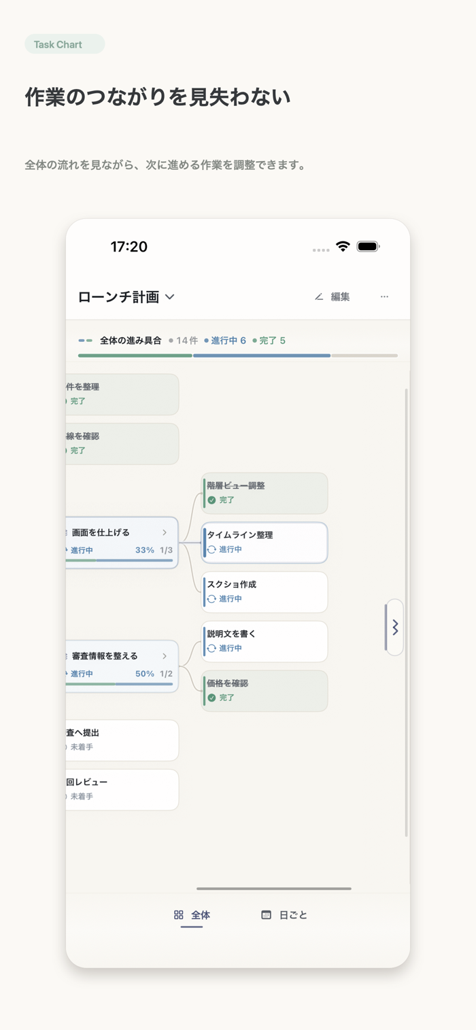Click the Wi-Fi status icon
Viewport: 476px width, 1030px height.
[343, 247]
